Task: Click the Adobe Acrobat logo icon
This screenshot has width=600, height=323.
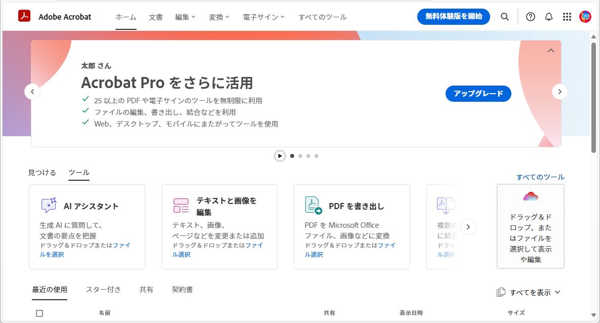Action: tap(24, 16)
